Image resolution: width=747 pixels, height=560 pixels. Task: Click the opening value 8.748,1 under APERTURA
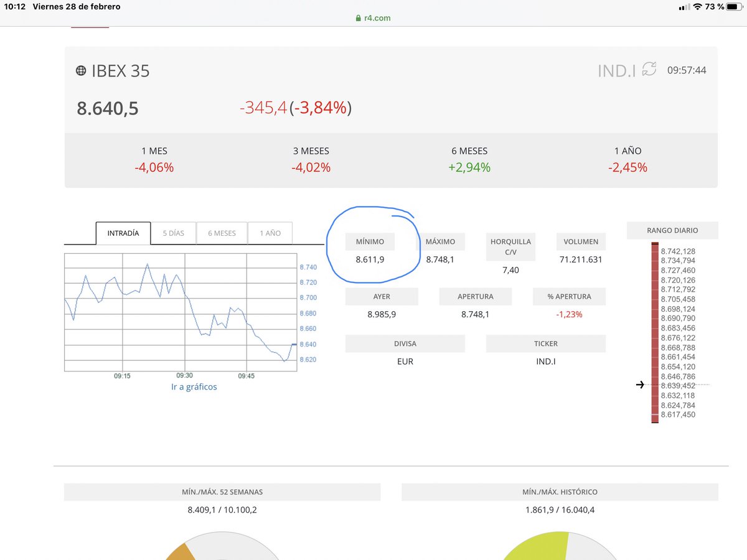coord(476,314)
